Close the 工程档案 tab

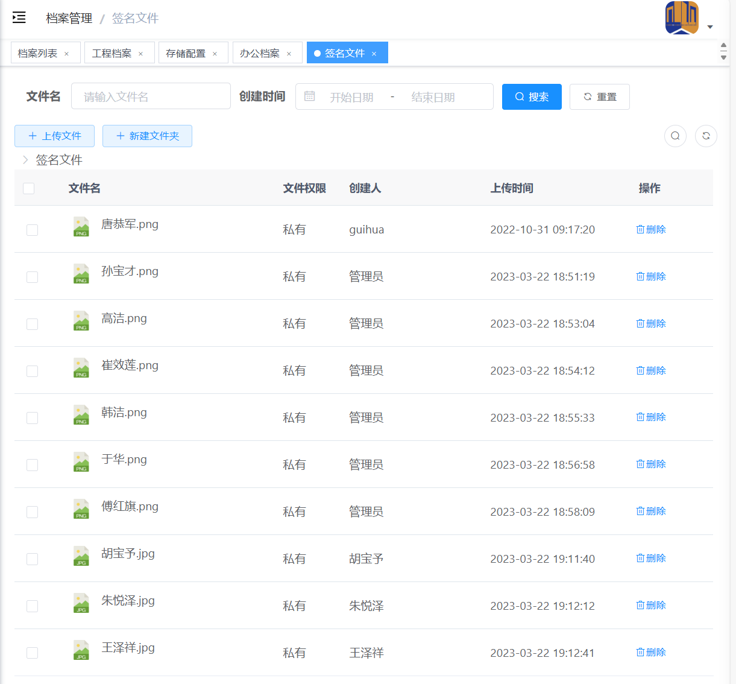click(x=140, y=54)
